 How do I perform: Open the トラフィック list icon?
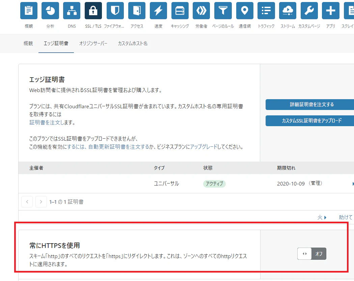266,10
